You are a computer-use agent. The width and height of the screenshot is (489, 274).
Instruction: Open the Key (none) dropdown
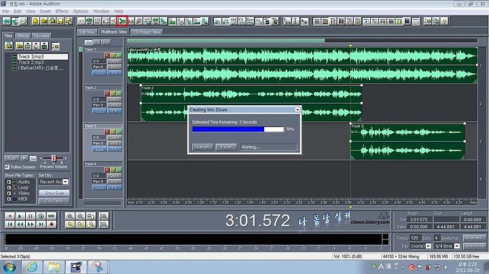click(x=428, y=246)
